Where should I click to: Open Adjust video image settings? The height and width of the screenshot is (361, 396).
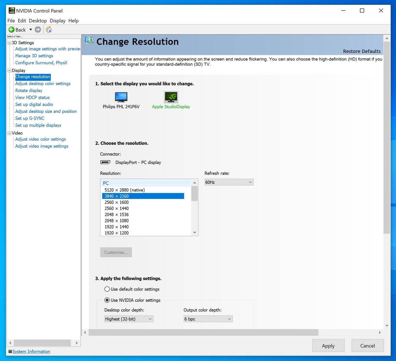[42, 146]
